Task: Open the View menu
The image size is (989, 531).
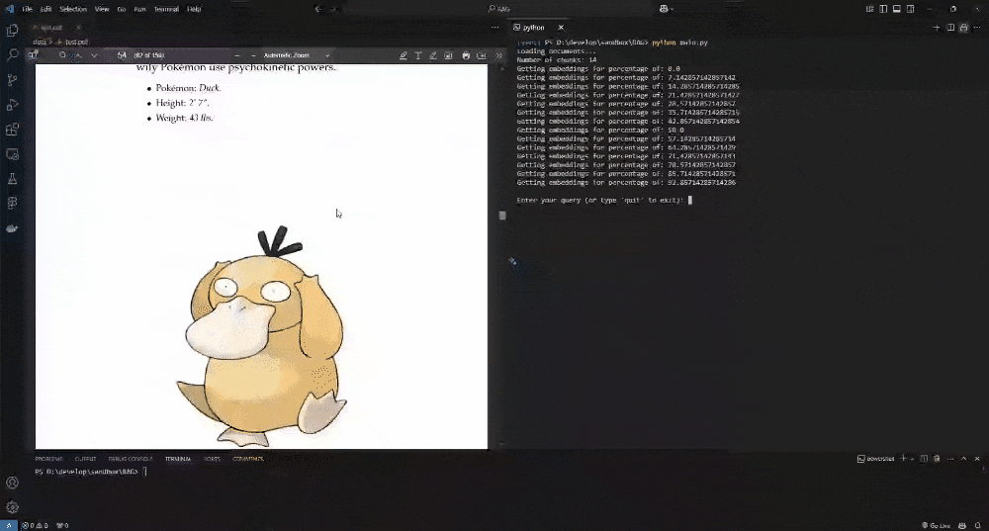Action: tap(102, 9)
